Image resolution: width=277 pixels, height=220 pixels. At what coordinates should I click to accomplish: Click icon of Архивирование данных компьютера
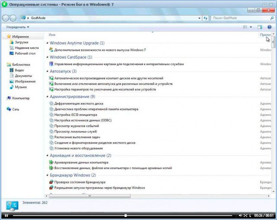tap(51, 162)
